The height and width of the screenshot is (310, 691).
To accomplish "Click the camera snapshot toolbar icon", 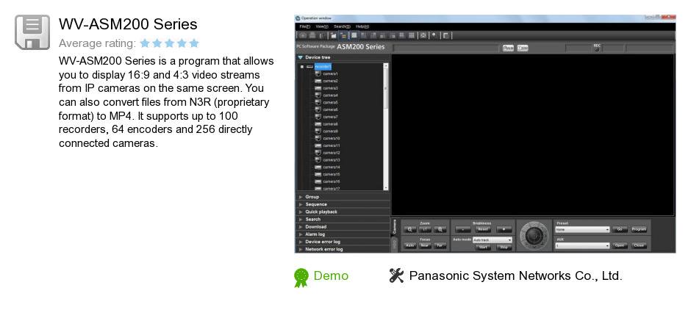I will tap(303, 35).
